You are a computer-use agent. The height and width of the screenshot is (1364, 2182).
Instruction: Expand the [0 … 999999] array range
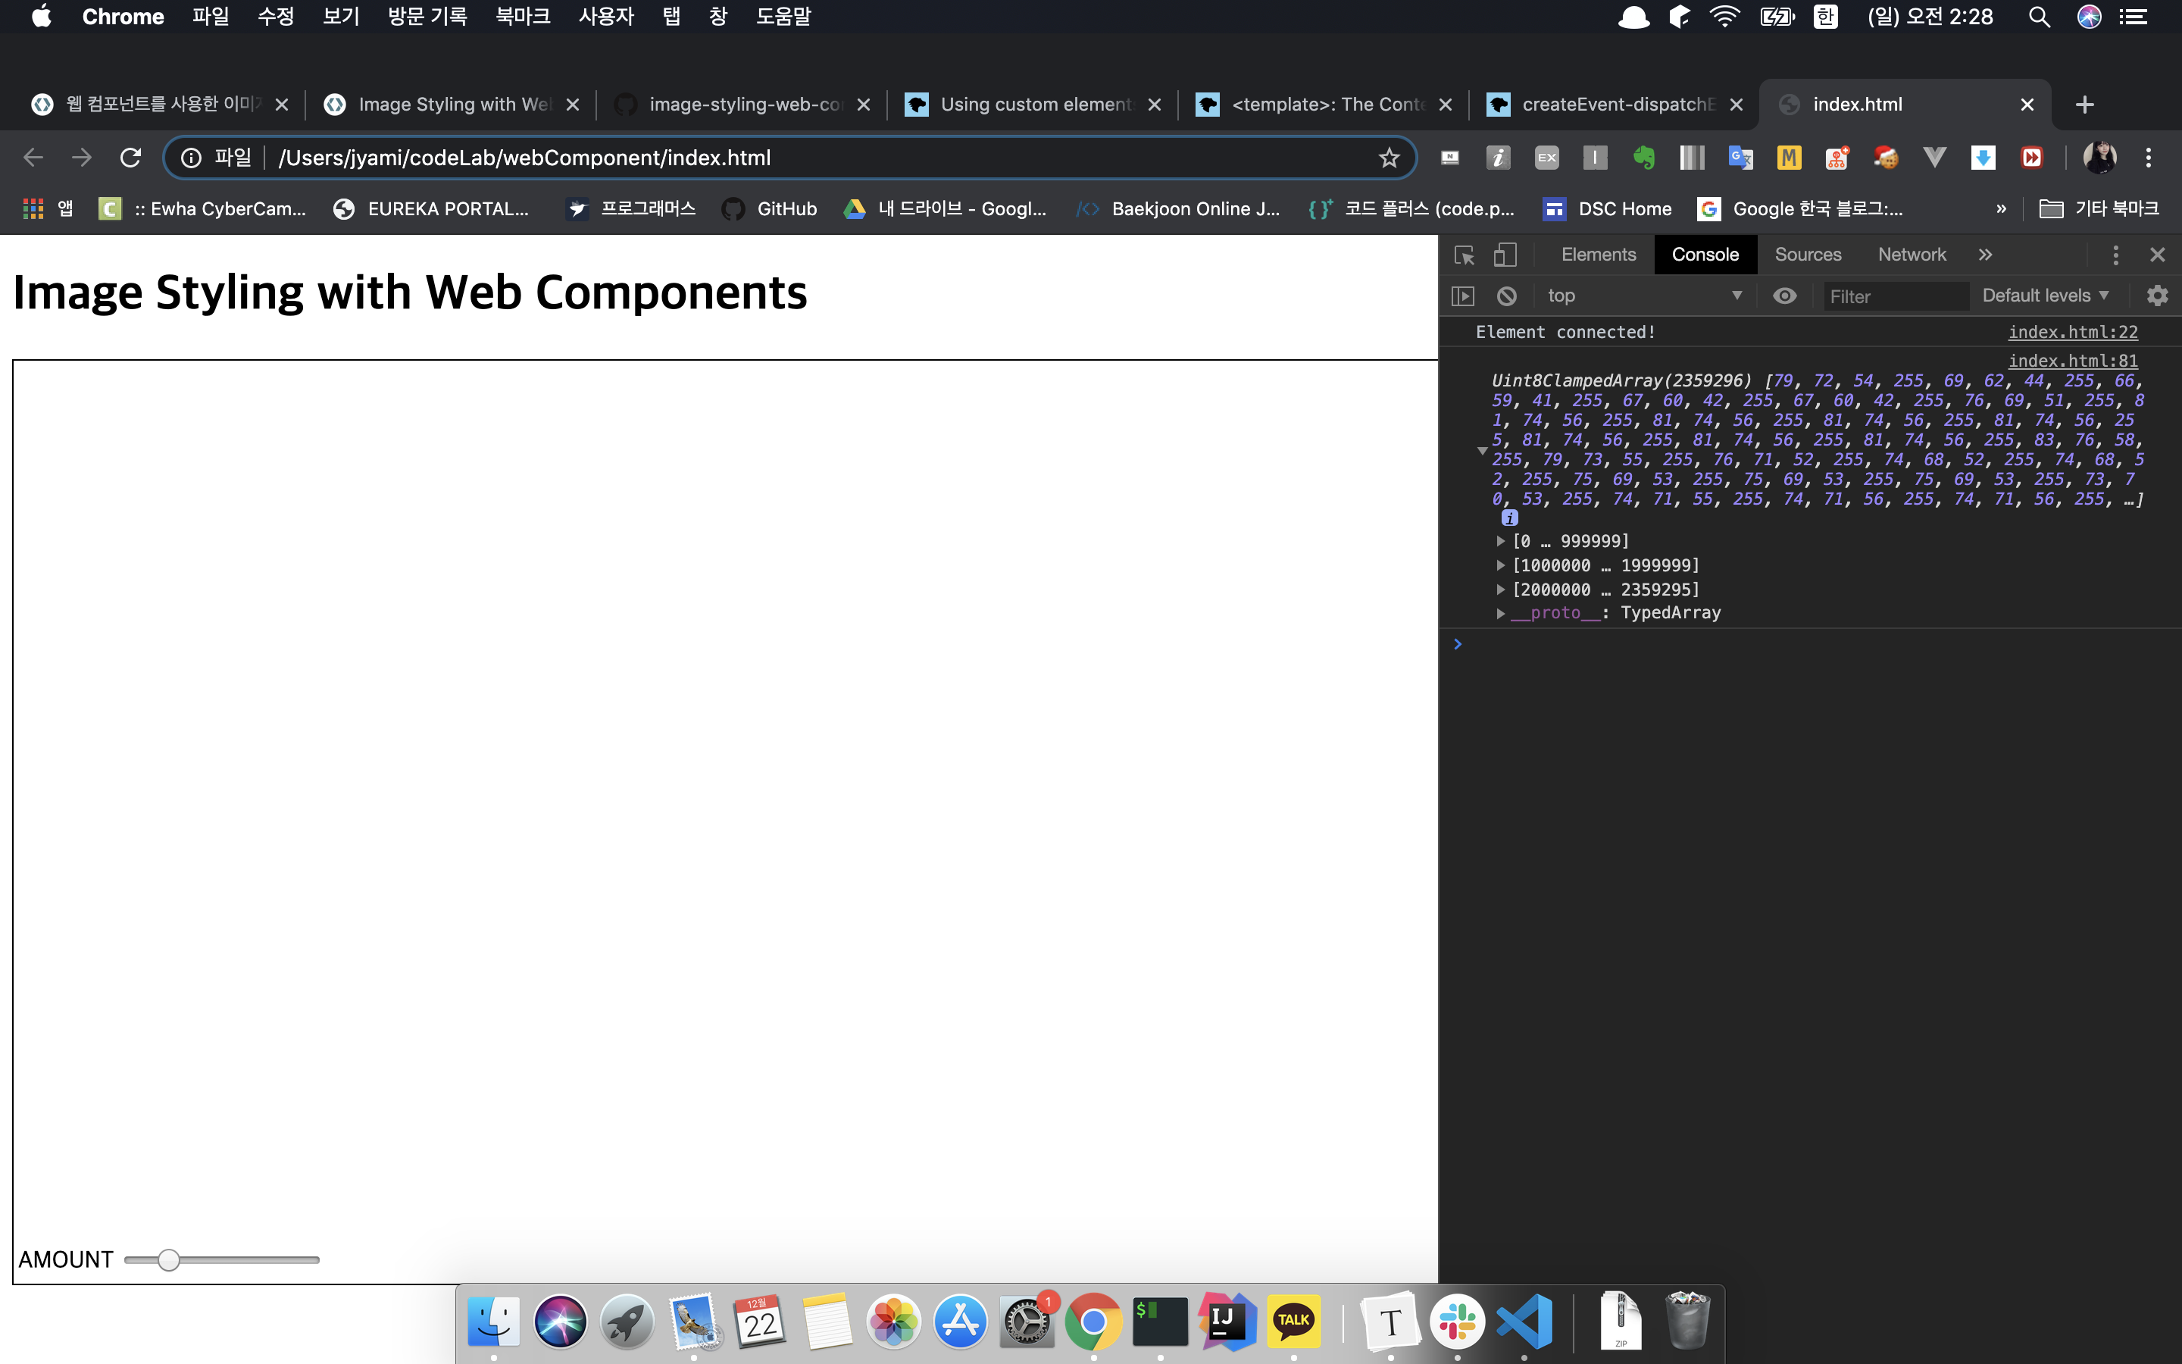[x=1501, y=541]
